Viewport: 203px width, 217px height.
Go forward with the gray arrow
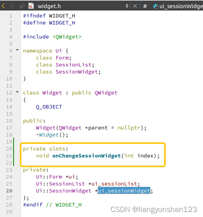[12, 6]
